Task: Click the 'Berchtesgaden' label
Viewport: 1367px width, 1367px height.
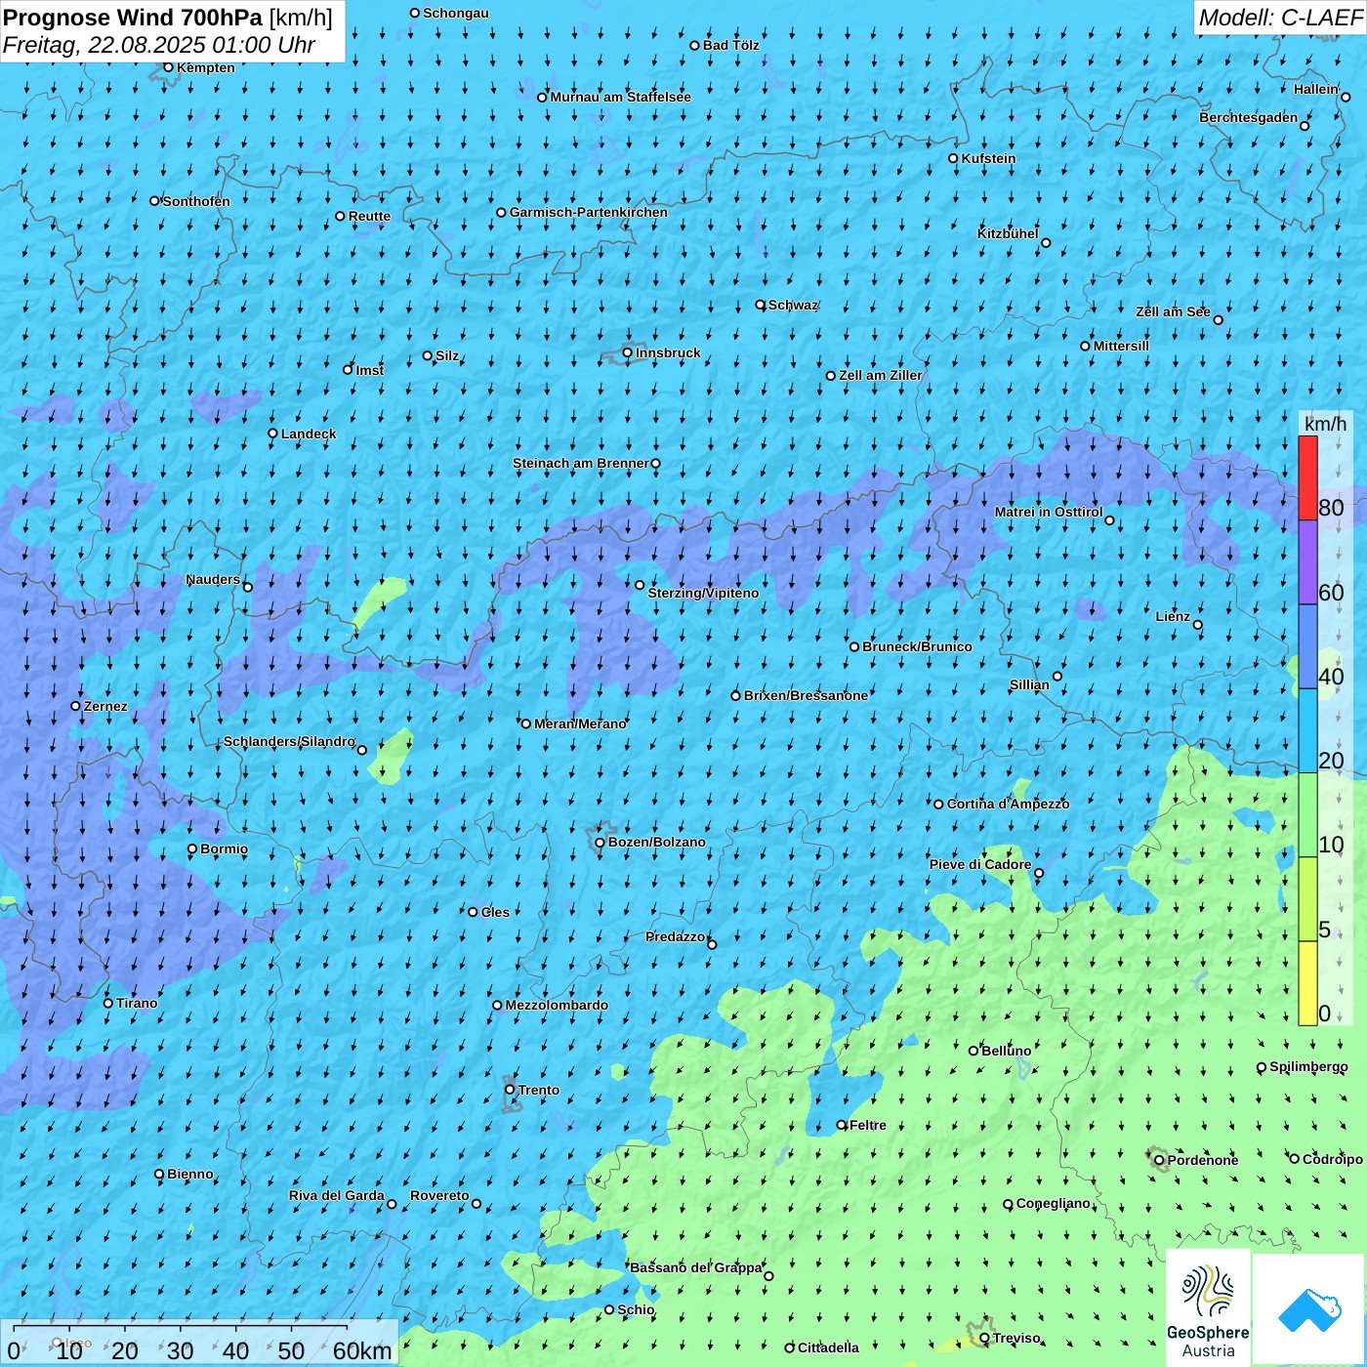Action: pyautogui.click(x=1249, y=117)
